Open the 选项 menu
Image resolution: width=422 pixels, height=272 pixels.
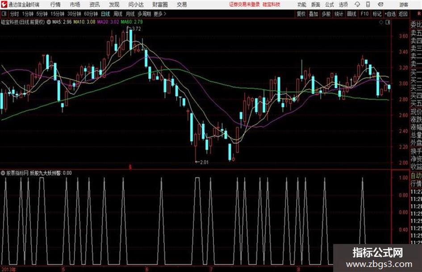click(x=343, y=4)
